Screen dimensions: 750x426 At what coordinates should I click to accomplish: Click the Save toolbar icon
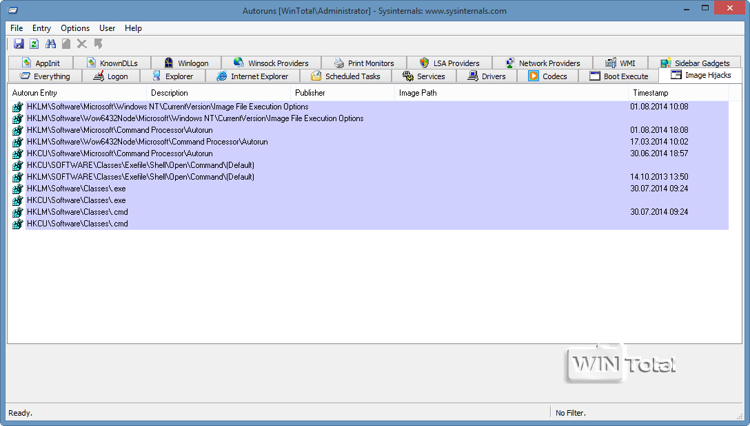click(19, 44)
